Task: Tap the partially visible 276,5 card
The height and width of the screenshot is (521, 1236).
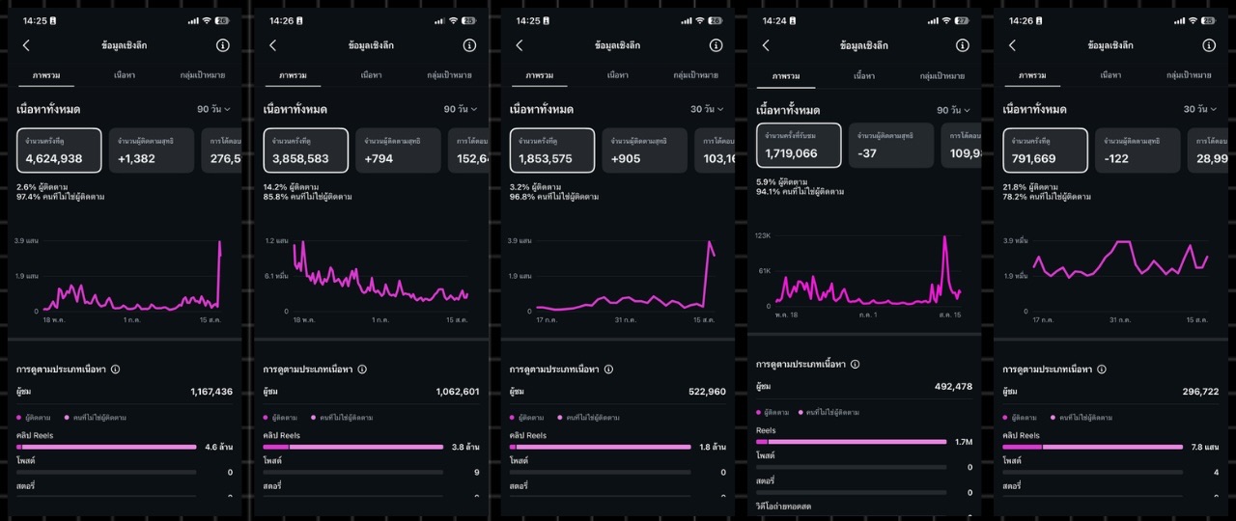Action: (221, 151)
